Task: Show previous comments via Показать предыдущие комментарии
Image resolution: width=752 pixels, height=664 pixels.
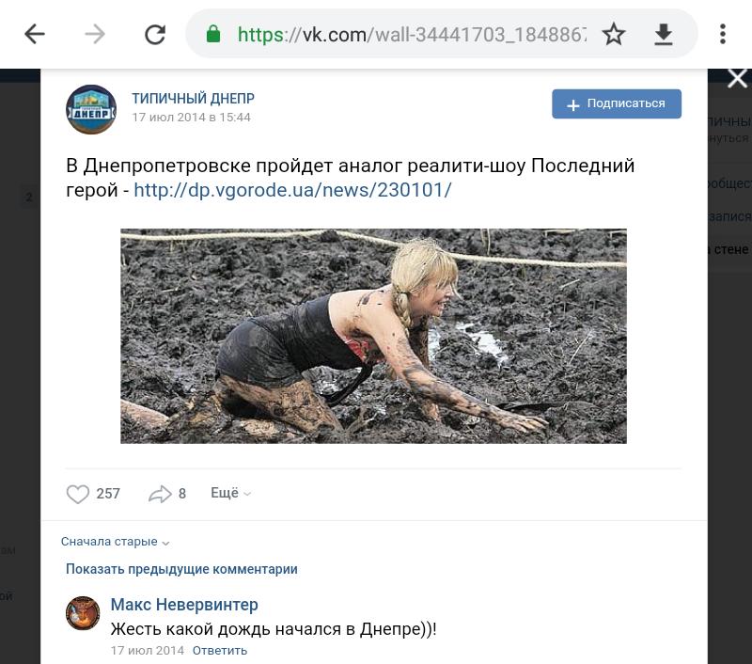Action: [x=181, y=569]
